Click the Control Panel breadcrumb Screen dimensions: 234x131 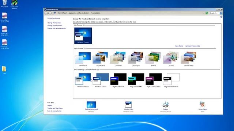tap(62, 13)
